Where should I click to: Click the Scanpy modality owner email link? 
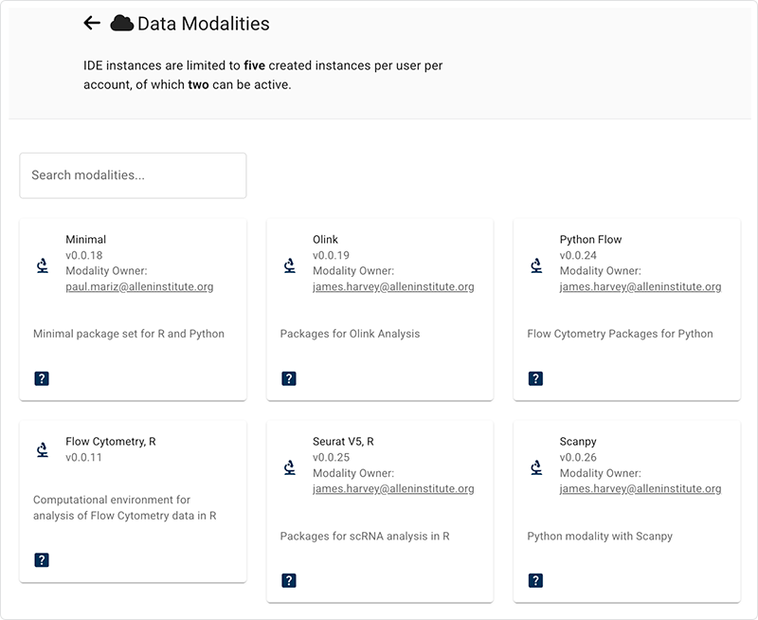641,489
